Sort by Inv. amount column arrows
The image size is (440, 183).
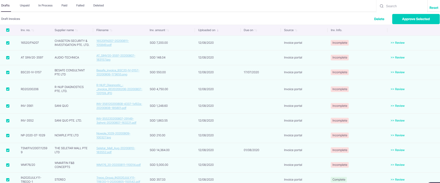point(168,30)
